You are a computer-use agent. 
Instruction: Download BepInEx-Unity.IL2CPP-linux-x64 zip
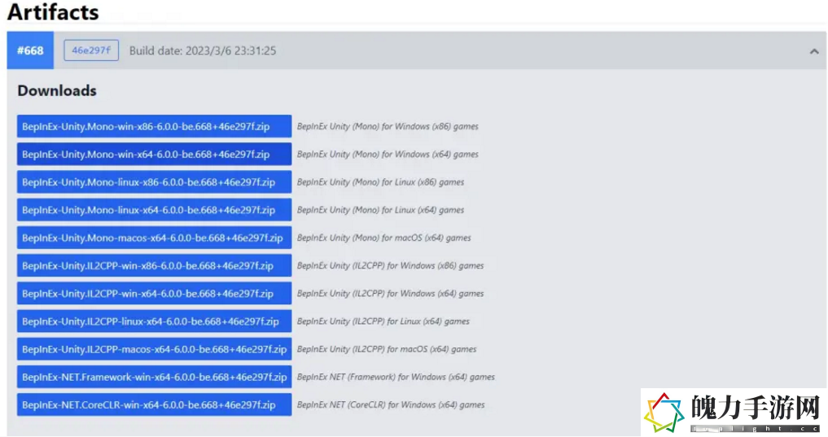point(154,321)
